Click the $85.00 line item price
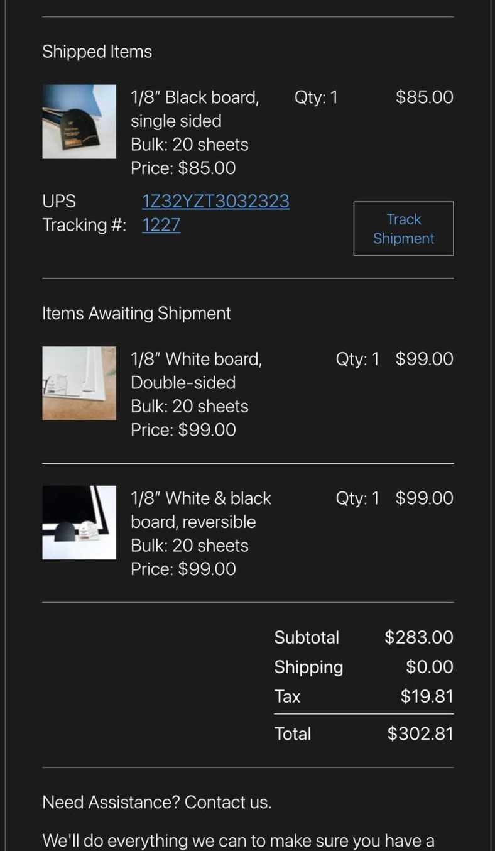The image size is (495, 851). click(x=425, y=97)
